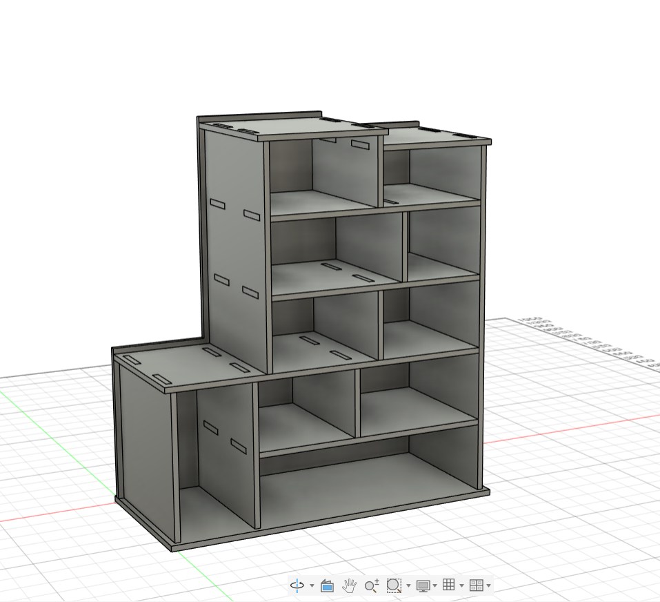Open the Grid and Snaps dropdown
Image resolution: width=660 pixels, height=602 pixels.
pos(463,585)
